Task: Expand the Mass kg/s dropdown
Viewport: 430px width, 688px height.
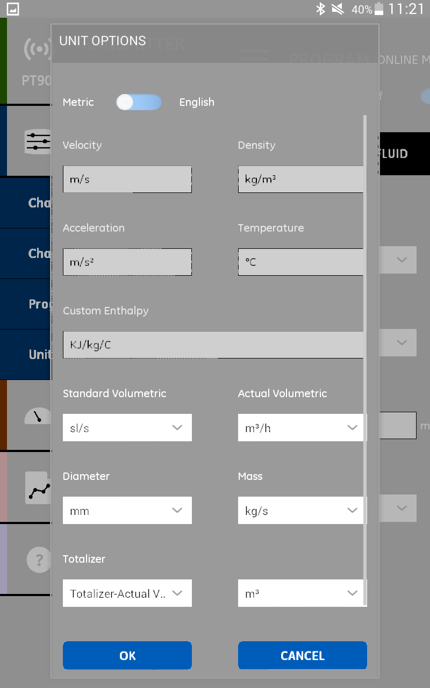Action: point(302,511)
